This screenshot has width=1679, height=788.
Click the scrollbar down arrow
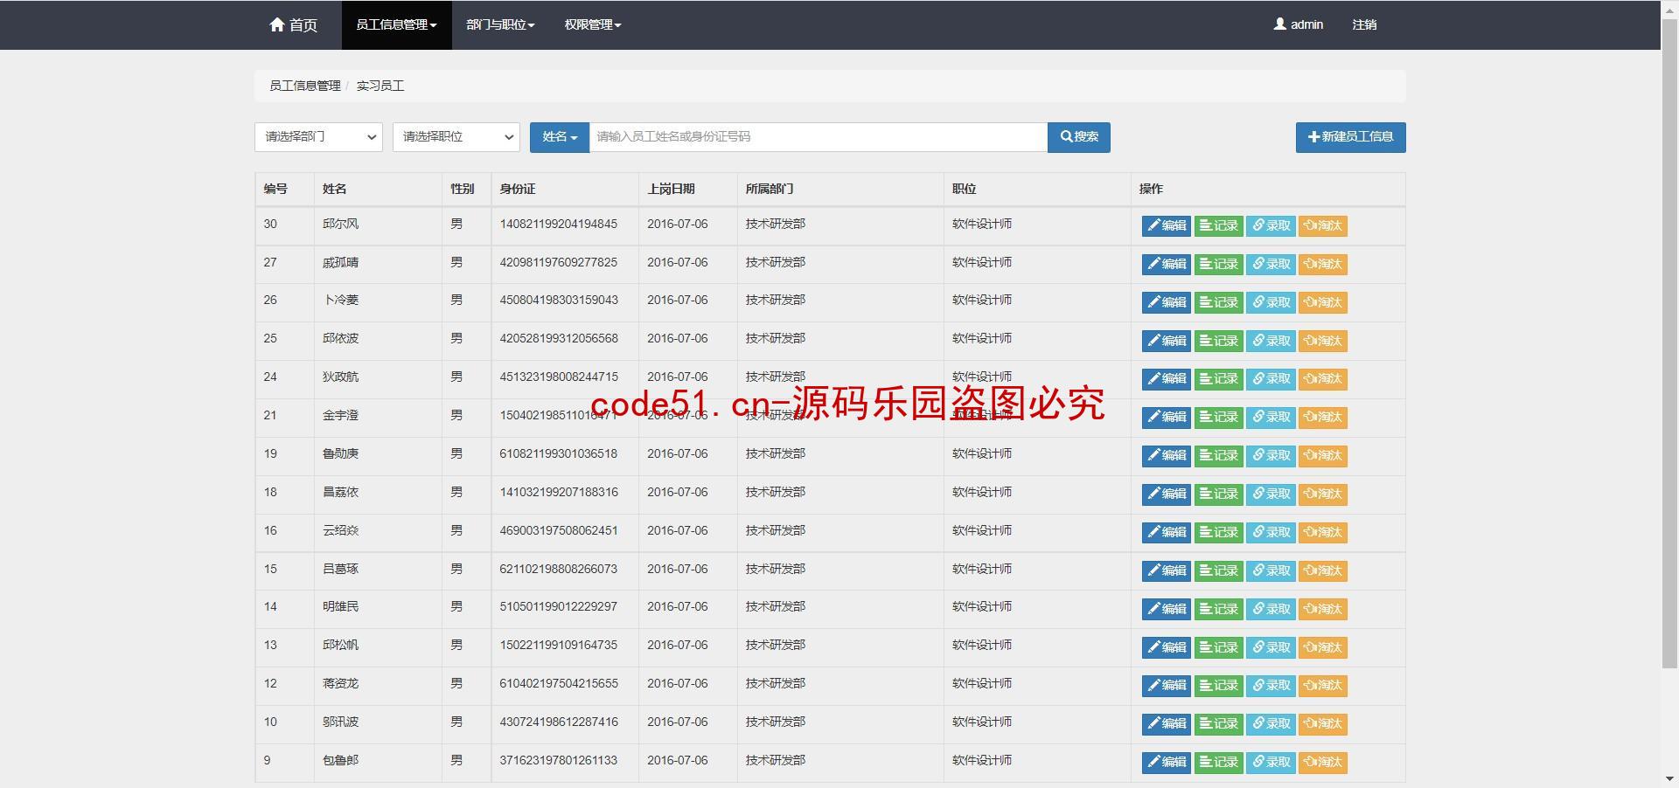(1669, 779)
